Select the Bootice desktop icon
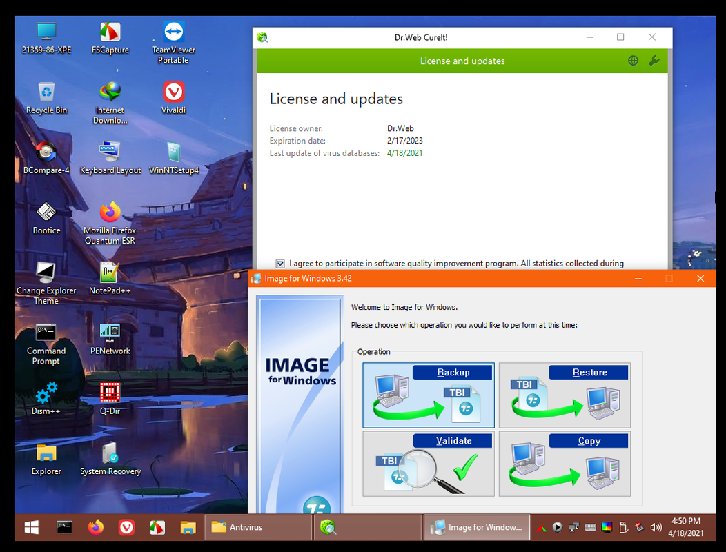The height and width of the screenshot is (552, 726). pyautogui.click(x=46, y=219)
